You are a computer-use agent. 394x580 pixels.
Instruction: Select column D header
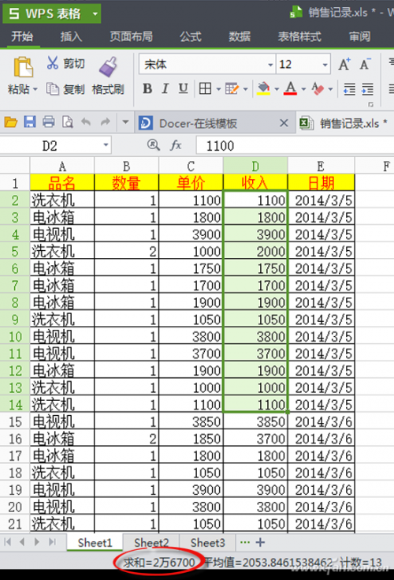255,166
